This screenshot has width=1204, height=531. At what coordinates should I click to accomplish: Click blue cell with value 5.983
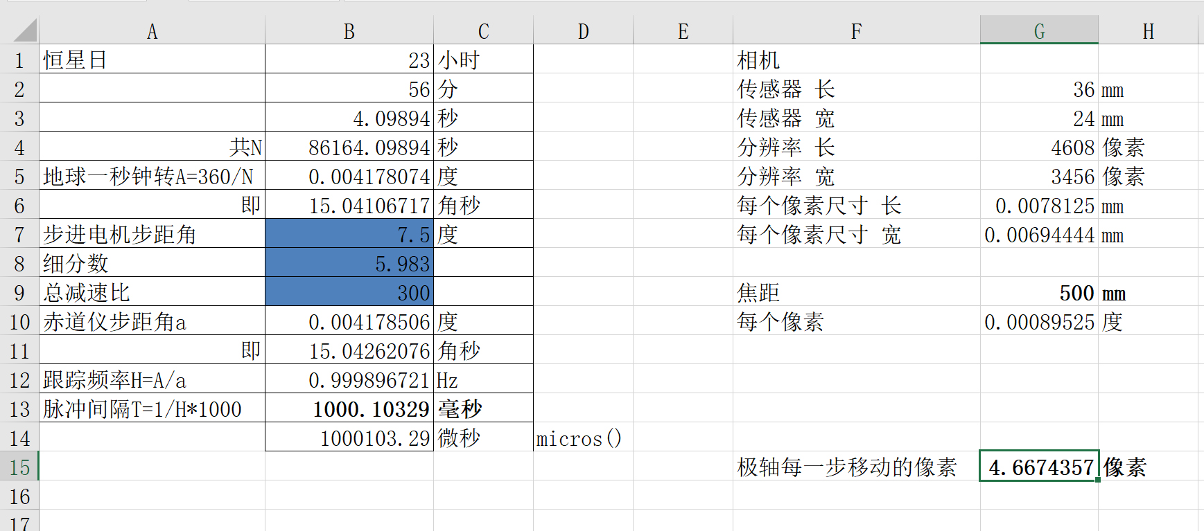click(x=349, y=263)
